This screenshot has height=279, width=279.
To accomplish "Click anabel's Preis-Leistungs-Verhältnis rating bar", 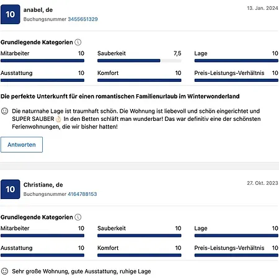I will pyautogui.click(x=236, y=80).
